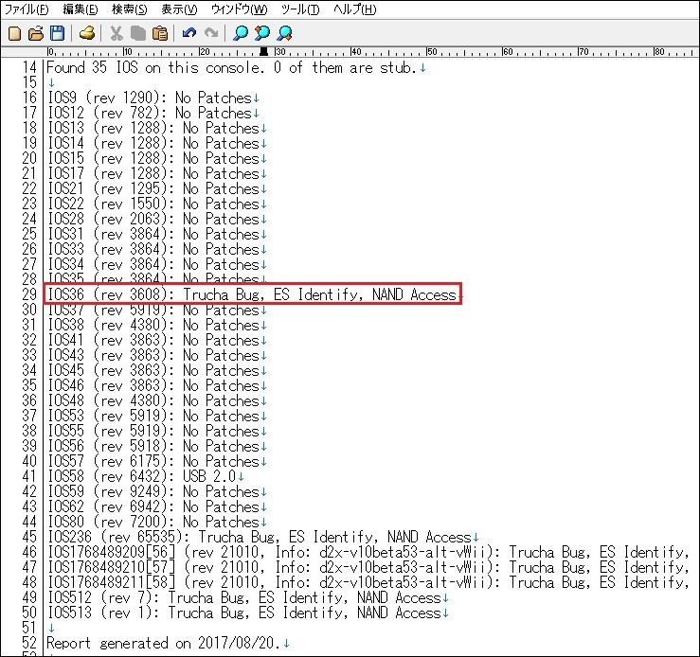700x657 pixels.
Task: Click the line 'IOS13 (rev 1288): No Patches'
Action: tap(156, 128)
